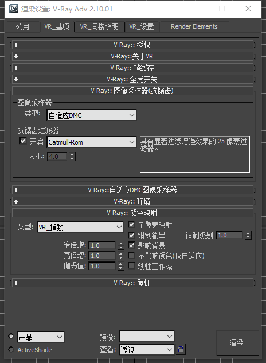Click the filter description text box
This screenshot has height=363, width=266.
(195, 154)
